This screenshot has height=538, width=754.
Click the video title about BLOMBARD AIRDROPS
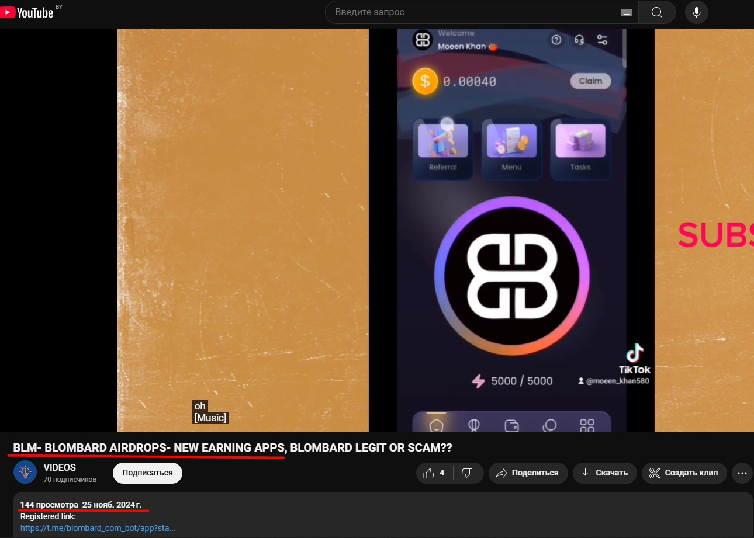233,448
